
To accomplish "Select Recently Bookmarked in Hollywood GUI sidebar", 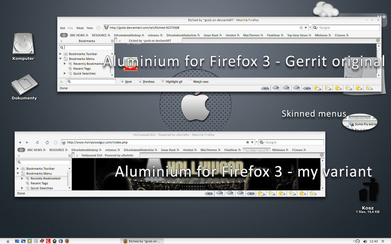I will coord(45,178).
